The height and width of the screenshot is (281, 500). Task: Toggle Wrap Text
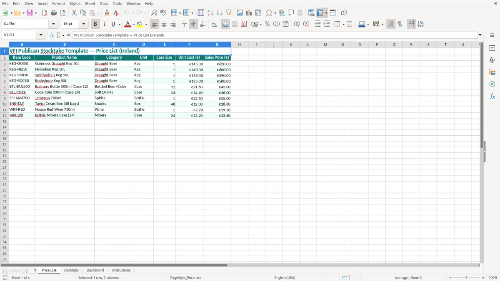coord(214,24)
